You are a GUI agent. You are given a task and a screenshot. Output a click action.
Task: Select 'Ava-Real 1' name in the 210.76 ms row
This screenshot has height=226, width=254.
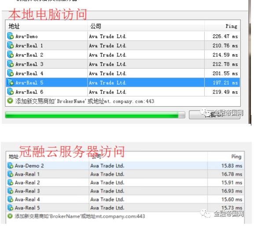click(29, 46)
